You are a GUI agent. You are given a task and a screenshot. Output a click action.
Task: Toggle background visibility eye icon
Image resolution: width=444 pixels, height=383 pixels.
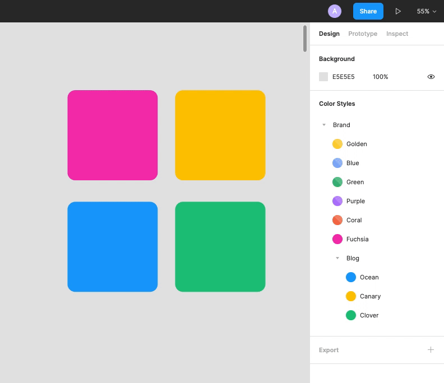pos(431,77)
